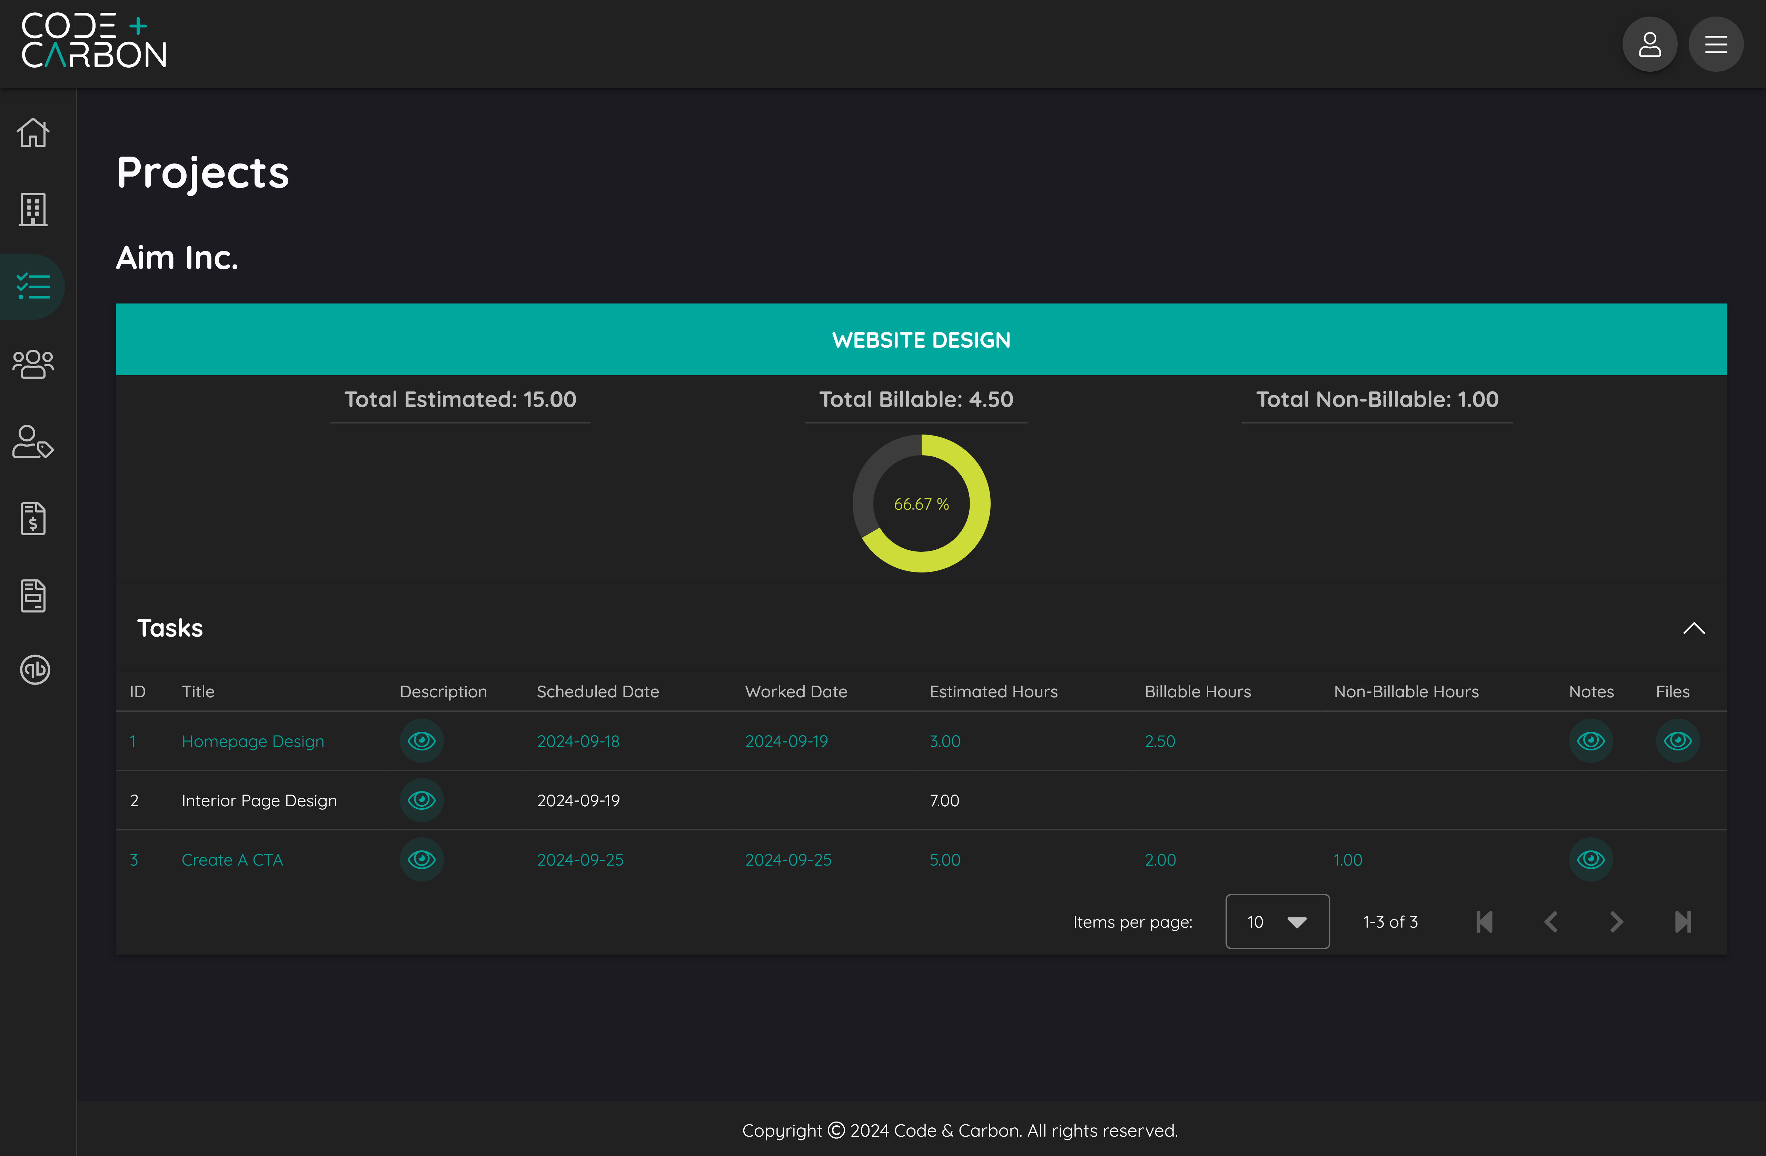Image resolution: width=1766 pixels, height=1156 pixels.
Task: Click billable hours value 2.50
Action: pos(1160,741)
